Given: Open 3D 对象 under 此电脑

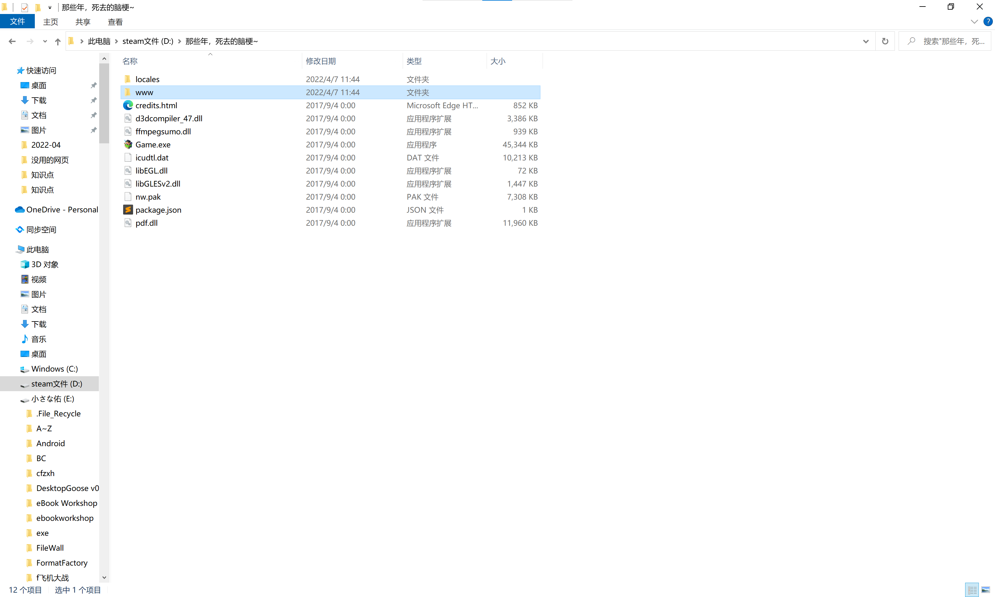Looking at the screenshot, I should [x=40, y=264].
